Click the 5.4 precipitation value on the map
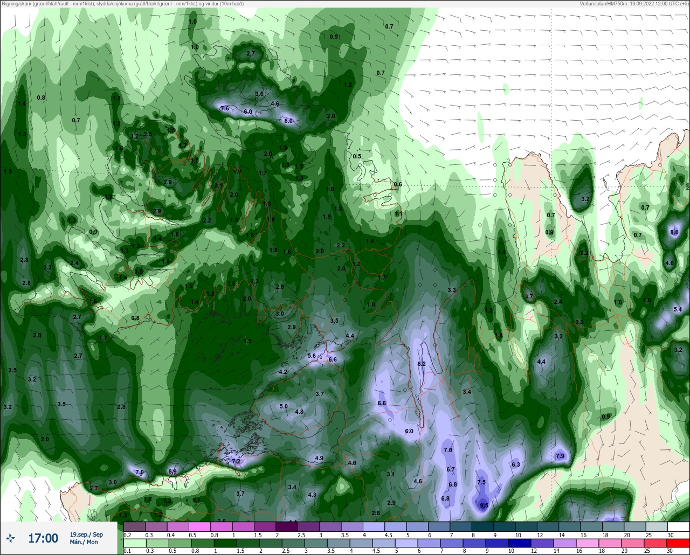Viewport: 690px width, 555px height. click(x=678, y=310)
